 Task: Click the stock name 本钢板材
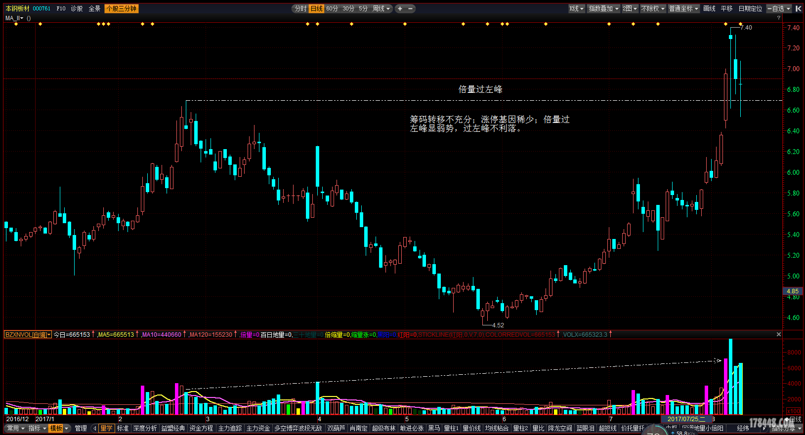click(x=17, y=8)
